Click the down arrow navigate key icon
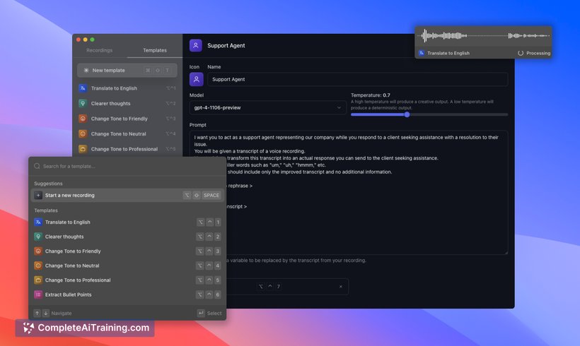Image resolution: width=580 pixels, height=346 pixels. pyautogui.click(x=45, y=313)
